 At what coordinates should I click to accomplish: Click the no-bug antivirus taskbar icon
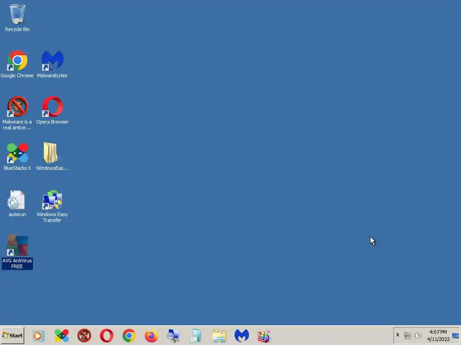[x=84, y=336]
